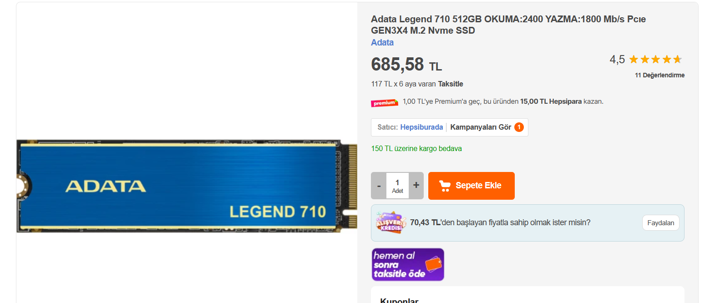Click the product title Adata Legend 710
The image size is (705, 303).
[x=508, y=25]
